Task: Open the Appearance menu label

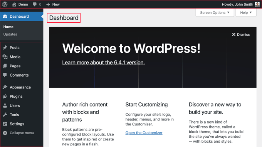Action: (x=20, y=87)
